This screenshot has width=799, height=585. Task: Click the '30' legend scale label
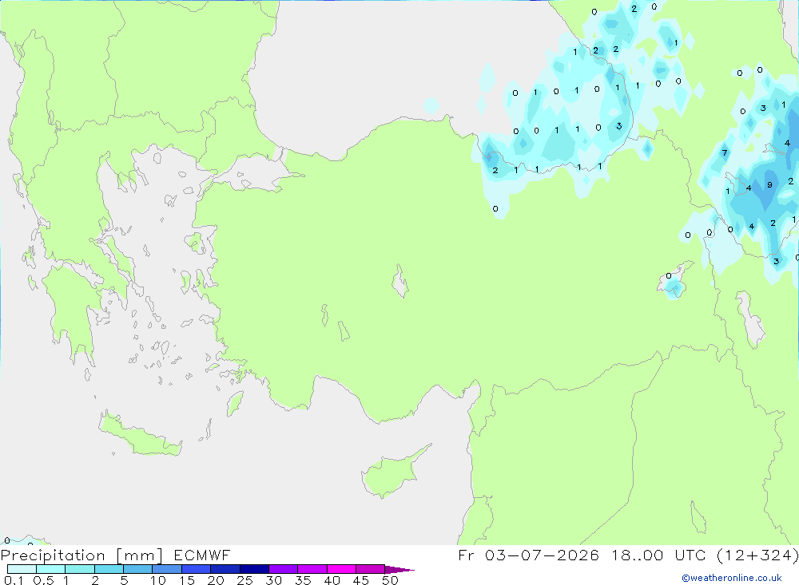pyautogui.click(x=273, y=580)
